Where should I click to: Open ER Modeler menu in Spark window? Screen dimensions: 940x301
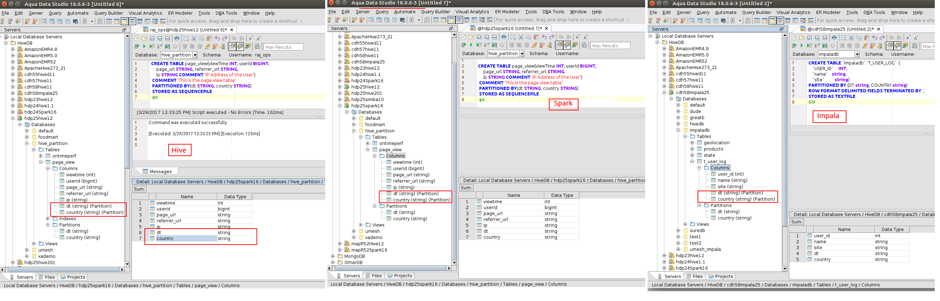[507, 11]
